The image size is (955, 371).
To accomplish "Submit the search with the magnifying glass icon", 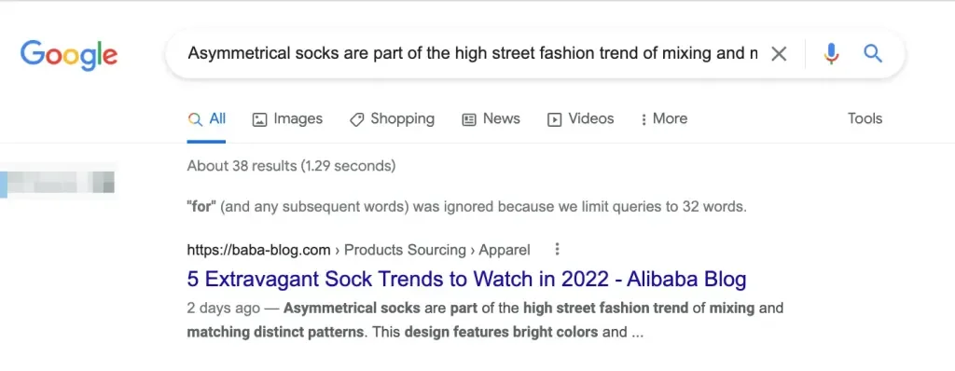I will 873,54.
